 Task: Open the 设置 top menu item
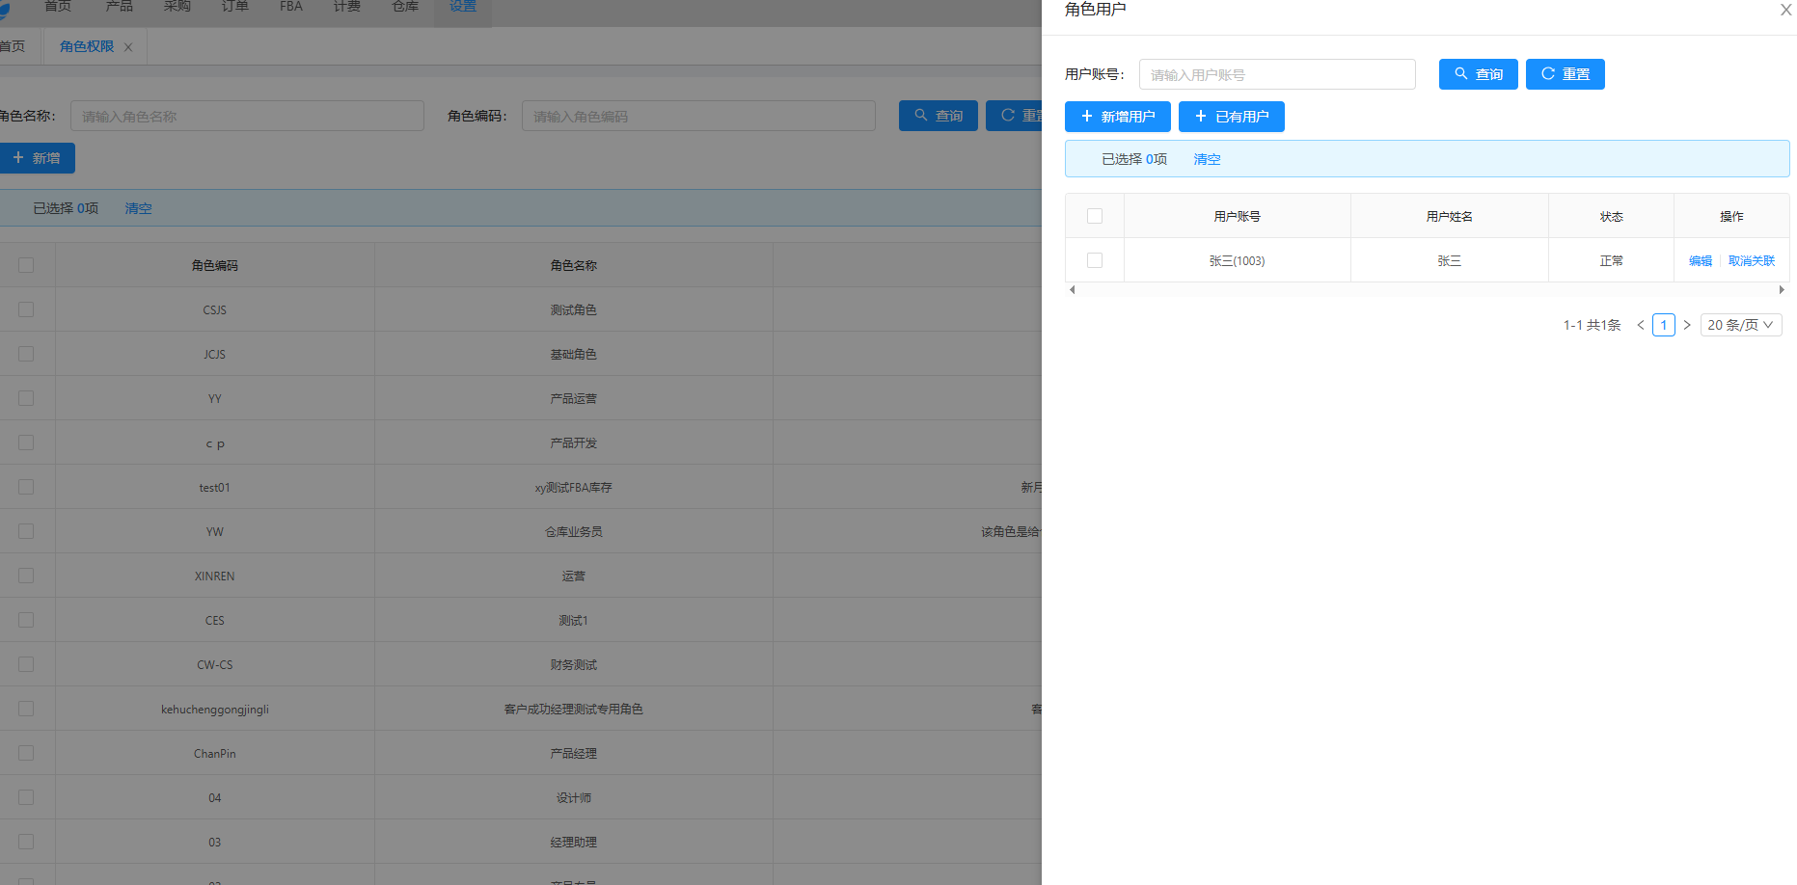(463, 8)
